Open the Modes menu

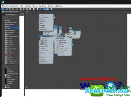coord(5,6)
